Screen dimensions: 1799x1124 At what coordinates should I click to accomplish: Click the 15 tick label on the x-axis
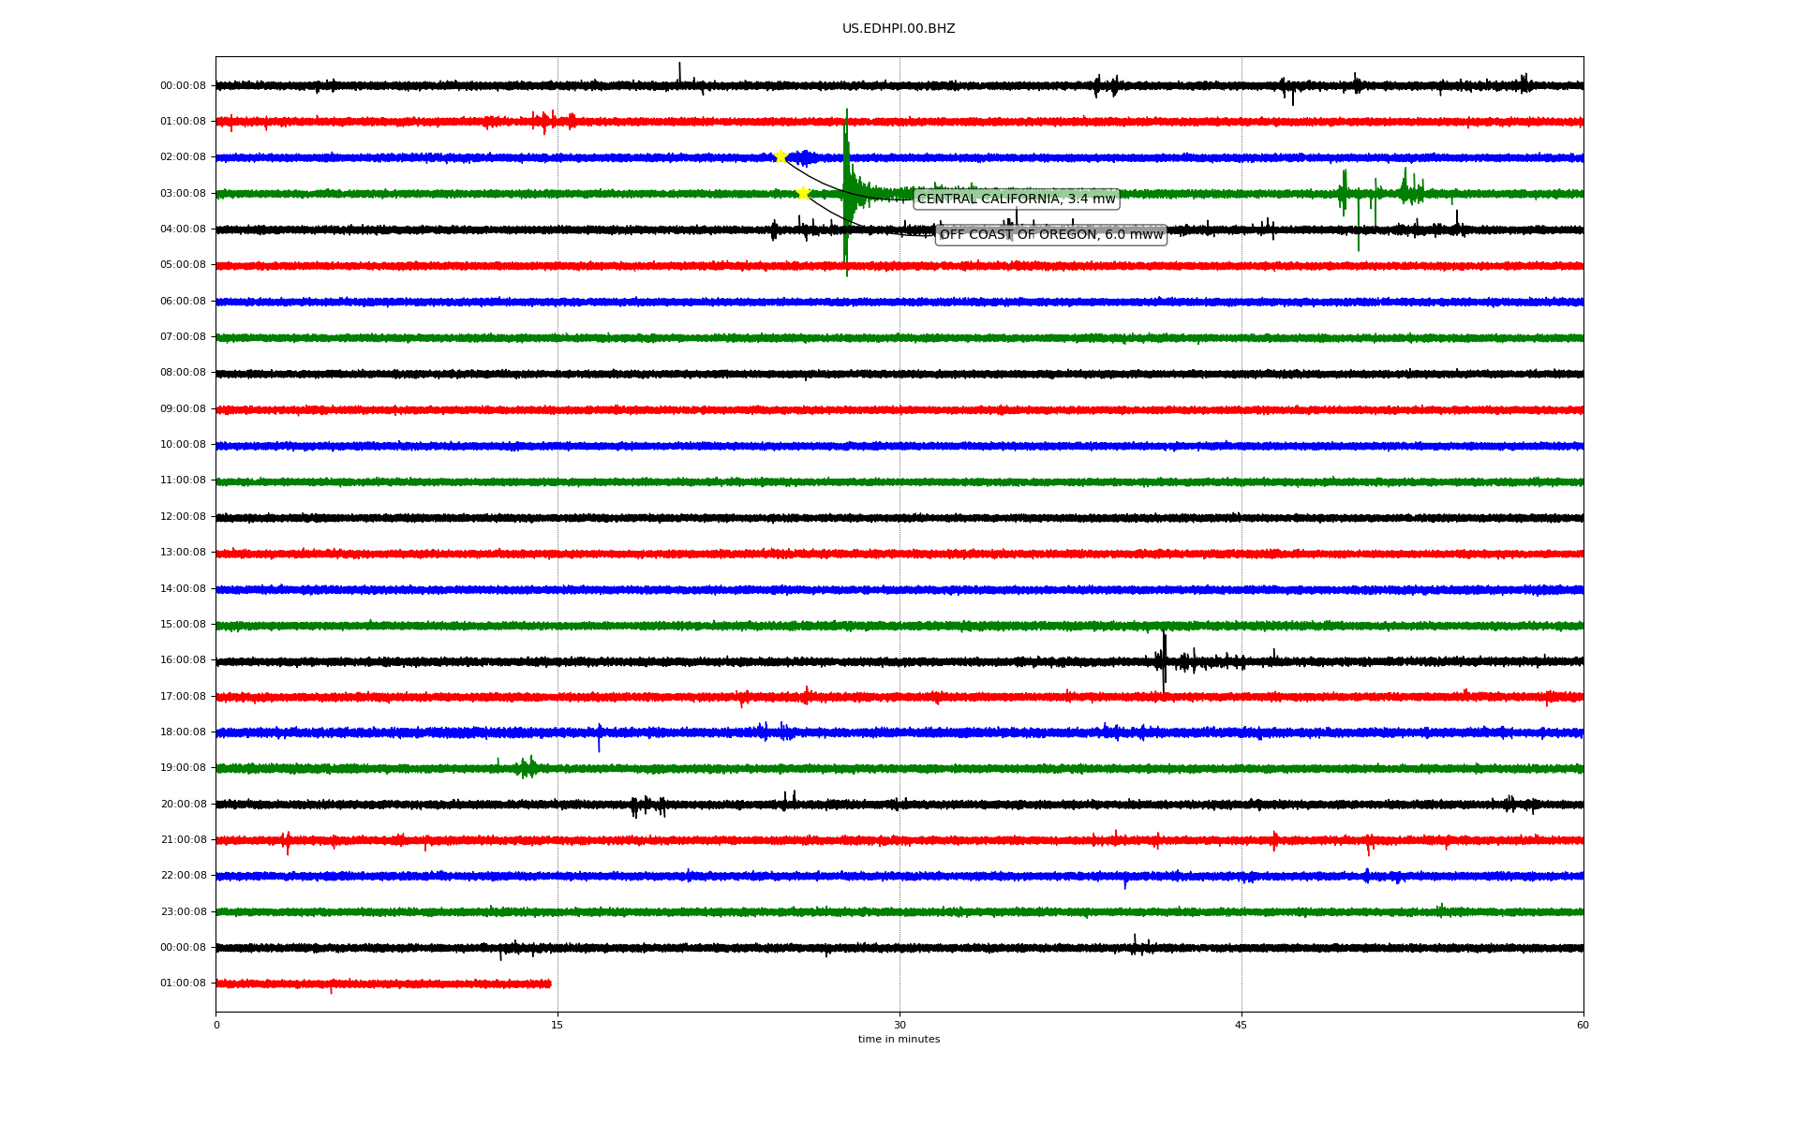click(558, 1025)
